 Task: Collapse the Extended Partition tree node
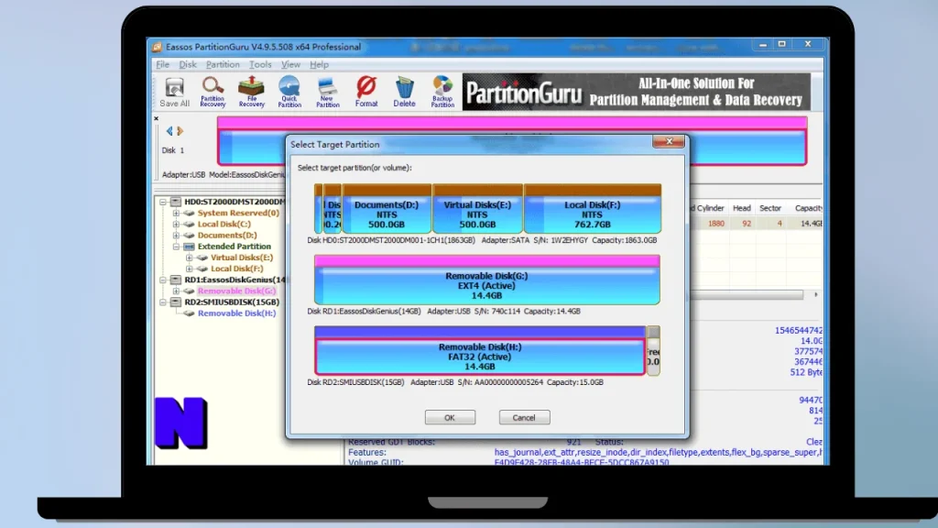tap(176, 247)
